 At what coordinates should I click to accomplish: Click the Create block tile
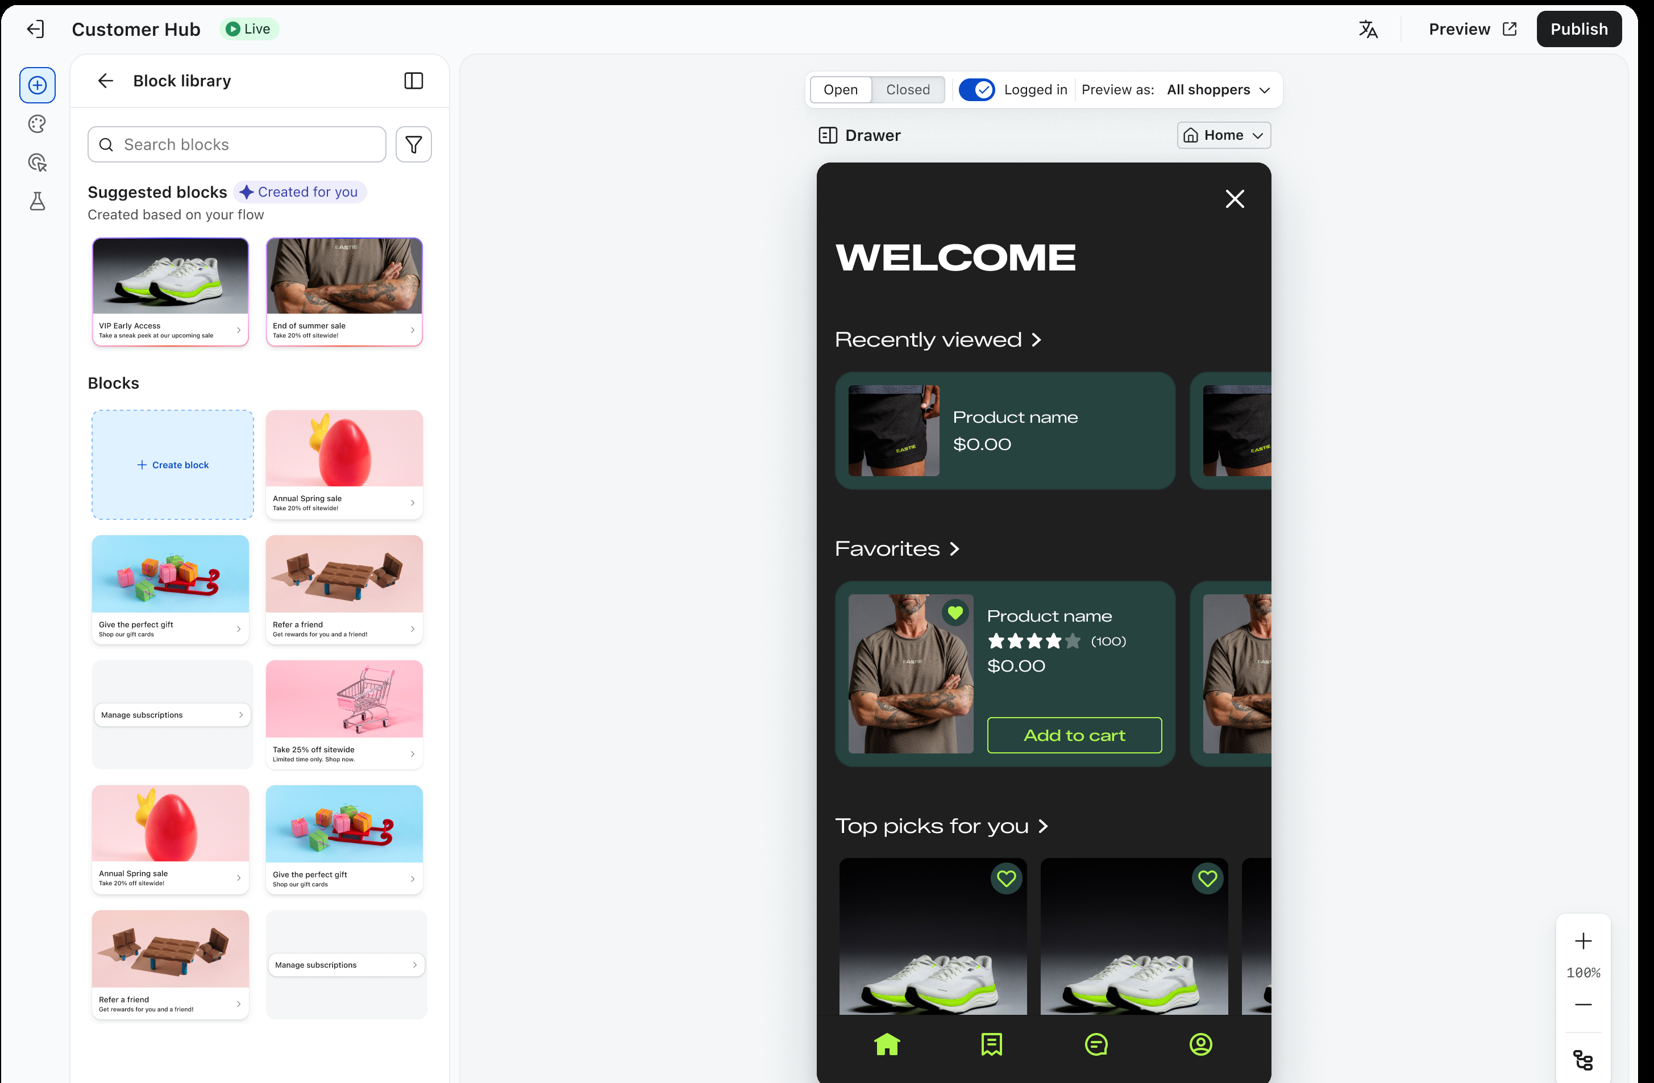click(172, 465)
